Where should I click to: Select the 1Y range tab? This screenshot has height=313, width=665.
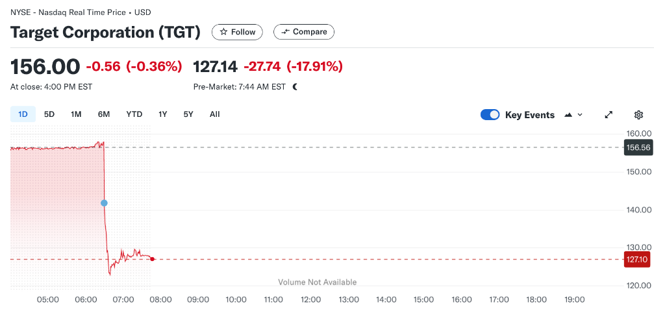[x=163, y=114]
